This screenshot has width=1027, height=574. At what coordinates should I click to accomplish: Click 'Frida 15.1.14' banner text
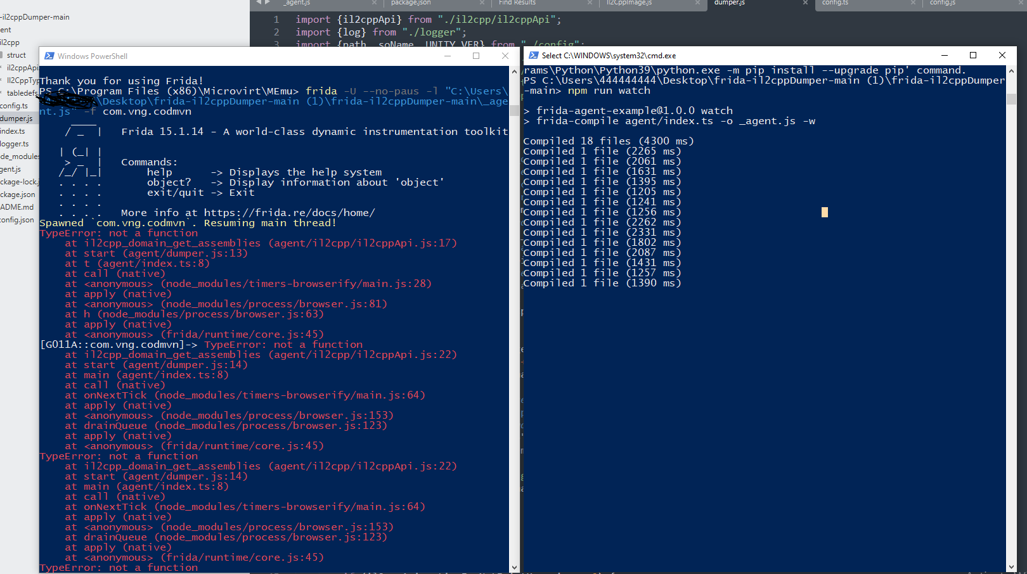tap(162, 132)
